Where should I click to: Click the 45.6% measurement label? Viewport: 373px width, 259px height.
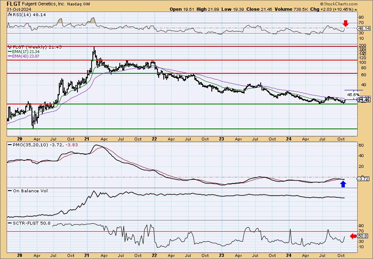(x=353, y=94)
